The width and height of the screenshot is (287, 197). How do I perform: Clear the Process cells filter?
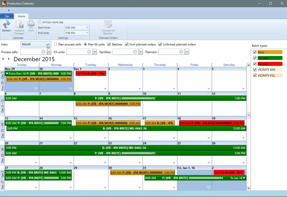[43, 52]
